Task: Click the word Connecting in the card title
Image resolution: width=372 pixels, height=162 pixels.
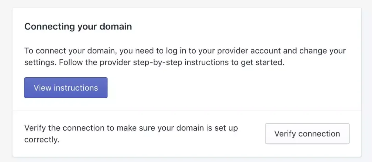Action: 49,27
